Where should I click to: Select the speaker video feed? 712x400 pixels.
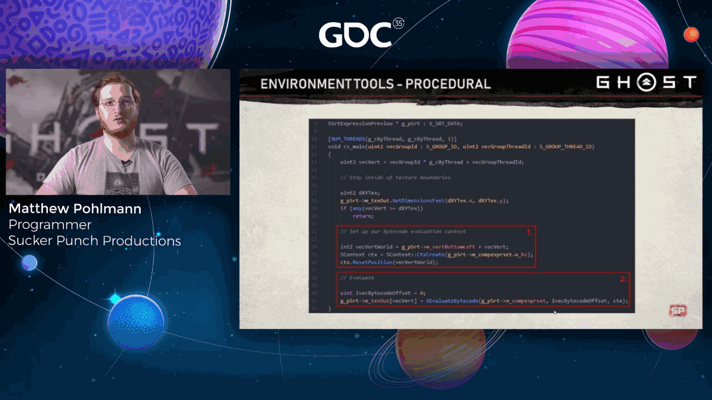tap(118, 132)
